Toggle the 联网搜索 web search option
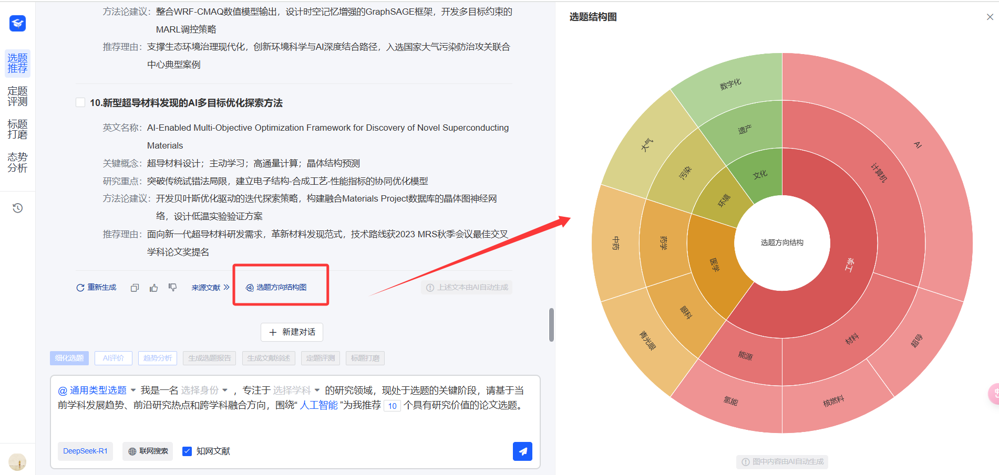 [x=148, y=451]
